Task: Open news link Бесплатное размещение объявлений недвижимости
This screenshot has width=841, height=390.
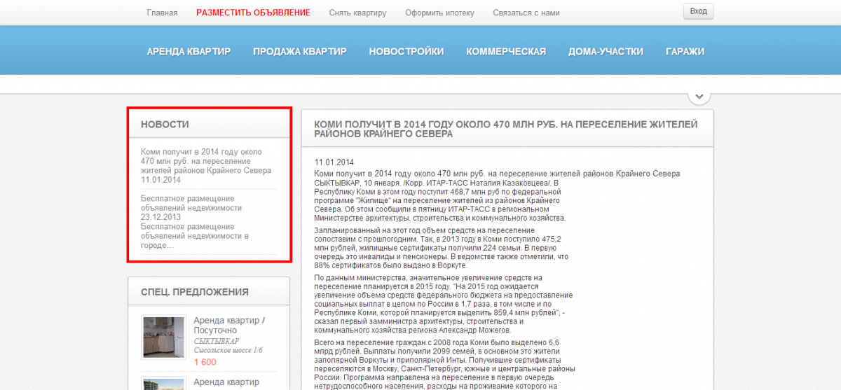Action: pos(191,203)
